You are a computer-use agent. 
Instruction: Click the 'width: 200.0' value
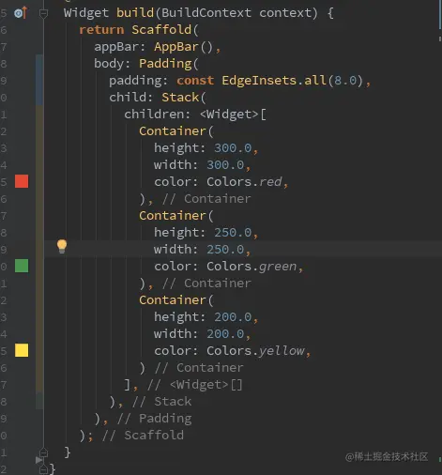pos(225,334)
